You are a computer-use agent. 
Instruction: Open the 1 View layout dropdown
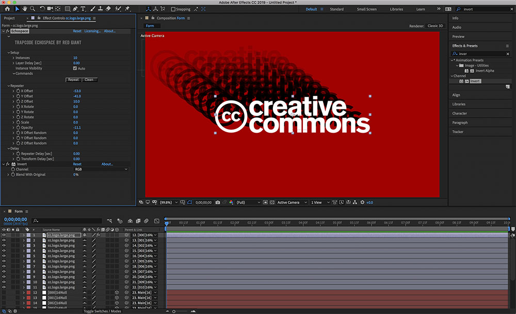[x=320, y=202]
